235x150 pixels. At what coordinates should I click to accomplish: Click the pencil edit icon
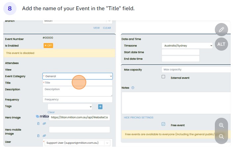(x=221, y=30)
